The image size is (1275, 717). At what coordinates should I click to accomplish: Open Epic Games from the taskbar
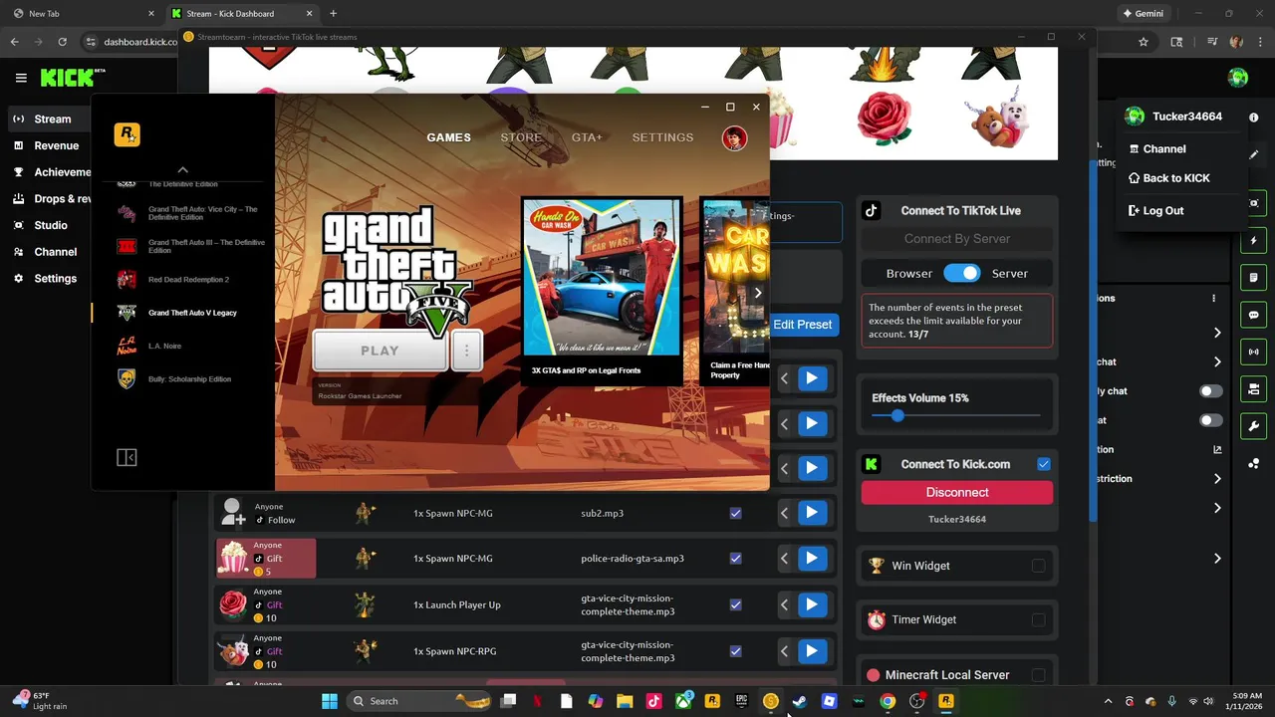[741, 701]
